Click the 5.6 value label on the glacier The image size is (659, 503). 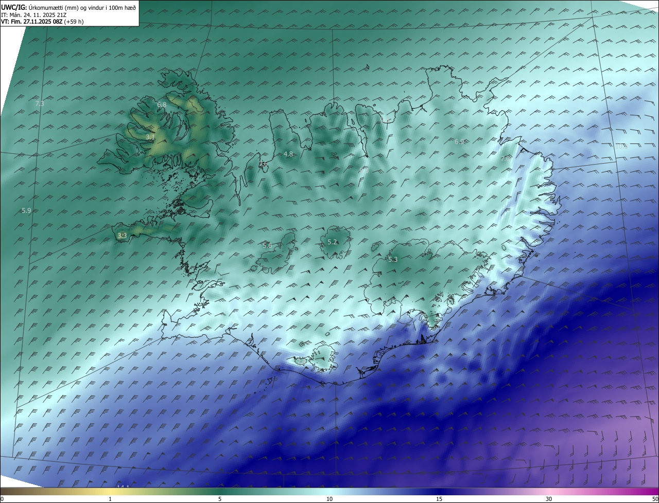267,246
